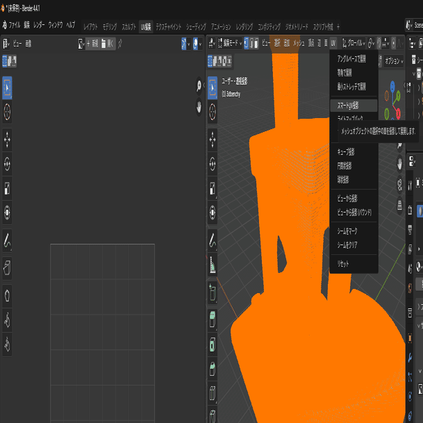Open the Modifiers wrench tab in Properties
Viewport: 423px width, 423px height.
click(x=410, y=358)
